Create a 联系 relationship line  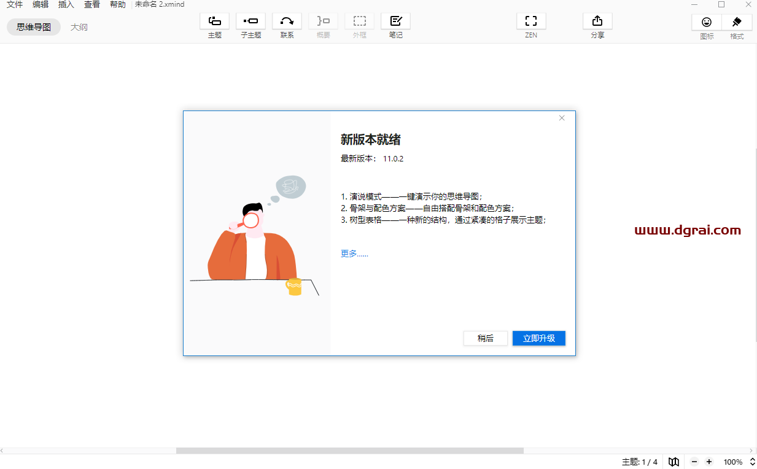[x=287, y=21]
